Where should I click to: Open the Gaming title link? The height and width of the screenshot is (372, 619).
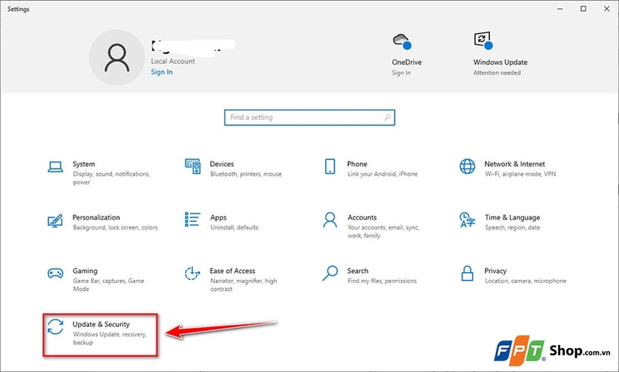[x=85, y=271]
